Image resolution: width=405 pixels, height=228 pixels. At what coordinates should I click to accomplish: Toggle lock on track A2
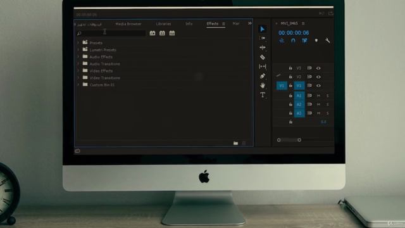pos(290,104)
